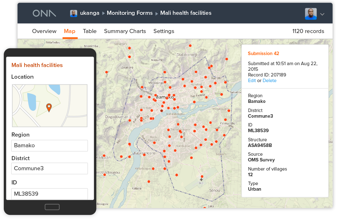The height and width of the screenshot is (219, 349).
Task: Click the red marker next to the Kabala label
Action: point(149,182)
